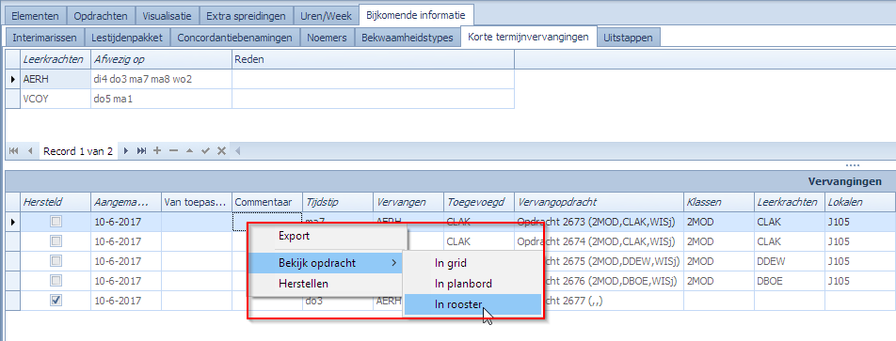The image size is (896, 341).
Task: Click Tijdstip cell do3
Action: [338, 301]
